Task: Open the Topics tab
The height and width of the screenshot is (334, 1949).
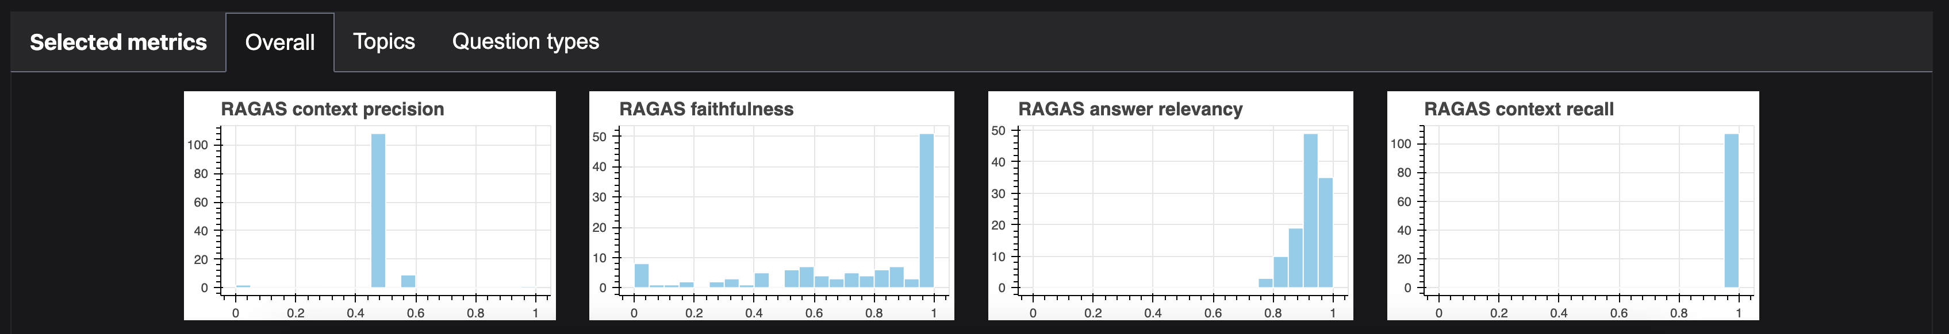Action: (x=383, y=41)
